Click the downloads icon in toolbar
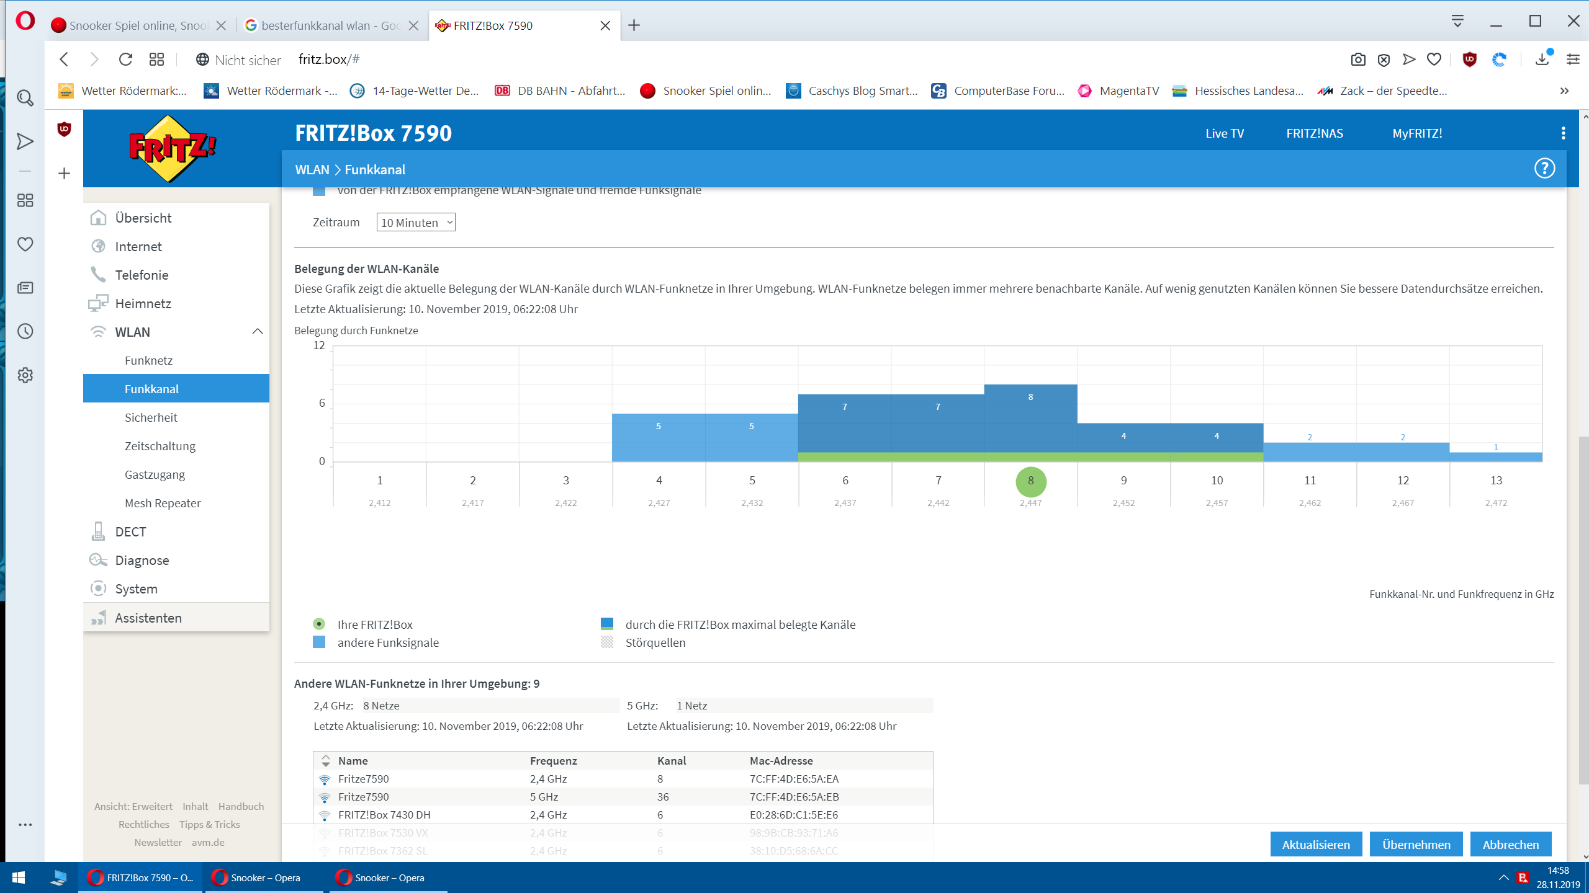 click(x=1542, y=60)
